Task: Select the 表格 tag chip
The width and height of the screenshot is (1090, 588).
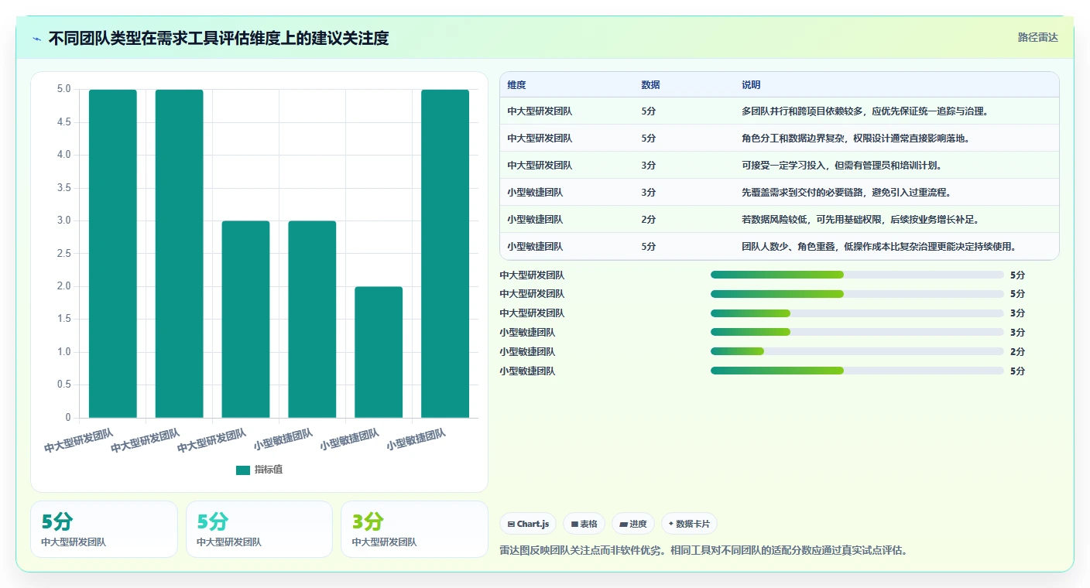Action: (584, 524)
